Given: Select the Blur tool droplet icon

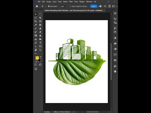Looking at the screenshot, I should (40, 35).
